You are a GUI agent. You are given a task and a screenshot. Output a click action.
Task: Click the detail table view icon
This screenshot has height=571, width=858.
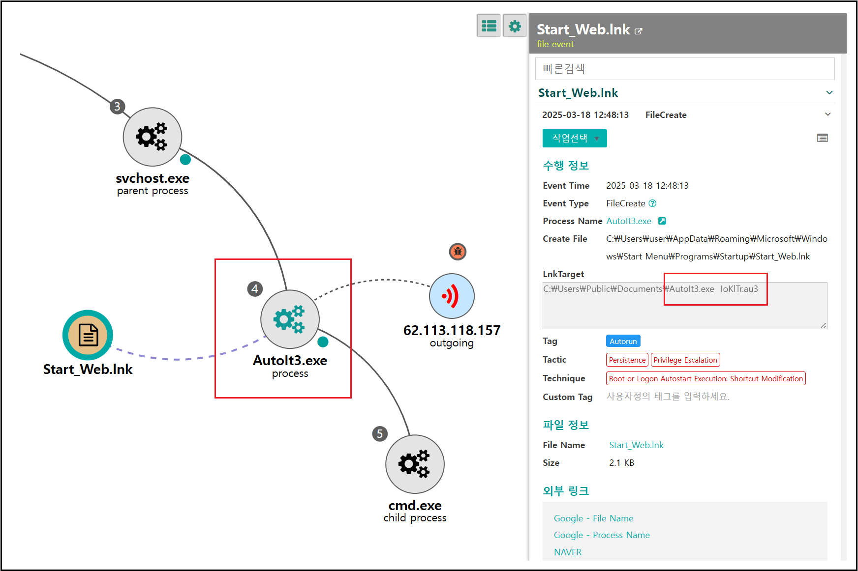822,138
